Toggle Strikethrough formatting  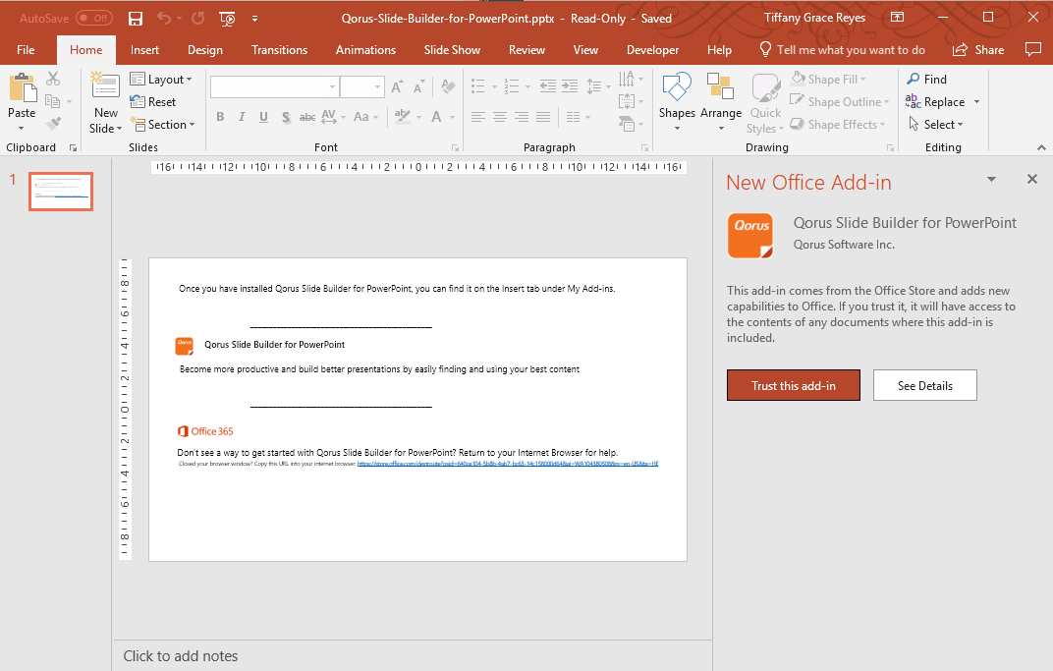point(307,117)
